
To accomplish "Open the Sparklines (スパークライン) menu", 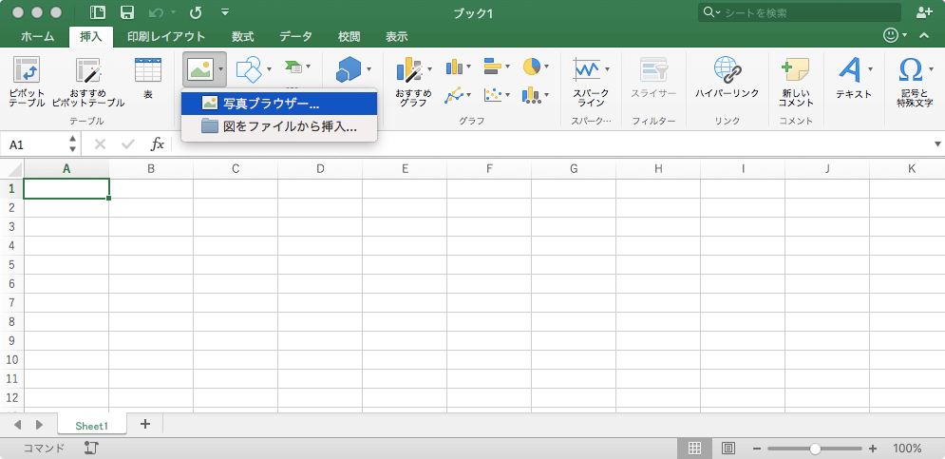I will [592, 82].
